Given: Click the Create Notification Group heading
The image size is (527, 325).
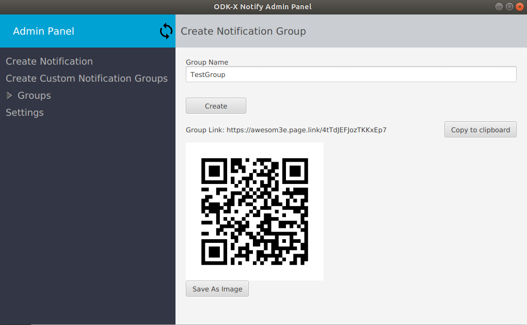Looking at the screenshot, I should click(243, 31).
